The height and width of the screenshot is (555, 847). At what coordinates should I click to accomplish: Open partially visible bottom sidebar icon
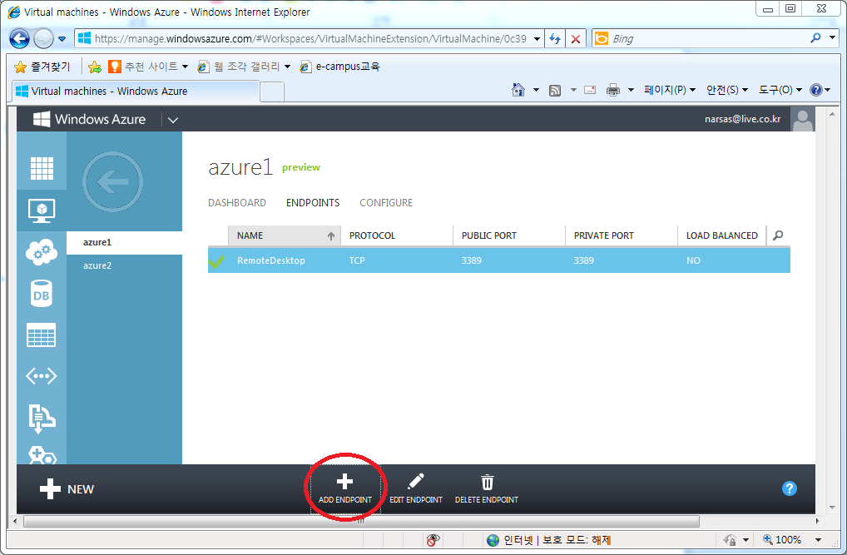tap(42, 455)
